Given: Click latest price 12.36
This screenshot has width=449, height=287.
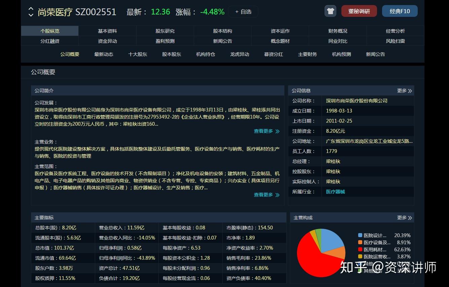Looking at the screenshot, I should (160, 12).
